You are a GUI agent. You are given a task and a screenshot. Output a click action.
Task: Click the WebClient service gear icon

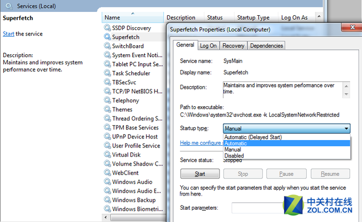107,173
